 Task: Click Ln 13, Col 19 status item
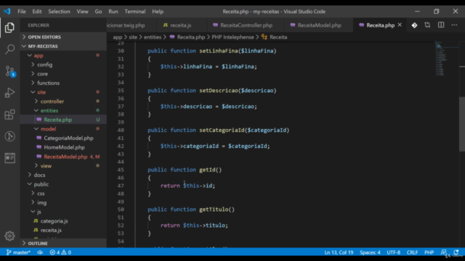339,252
